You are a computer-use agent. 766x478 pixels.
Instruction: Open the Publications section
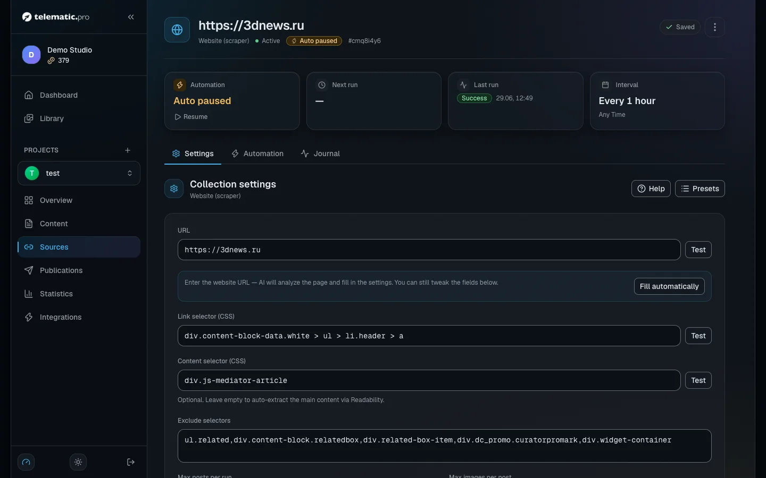pos(79,270)
